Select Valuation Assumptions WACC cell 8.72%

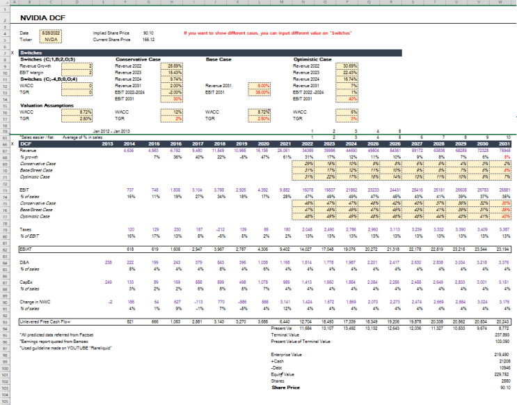tap(77, 112)
